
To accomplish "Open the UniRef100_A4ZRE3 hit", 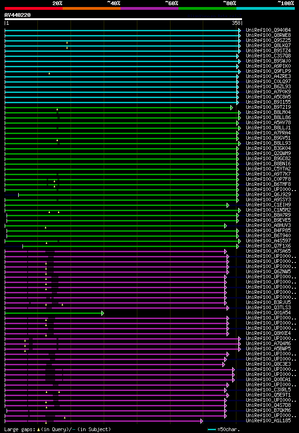I will 268,77.
